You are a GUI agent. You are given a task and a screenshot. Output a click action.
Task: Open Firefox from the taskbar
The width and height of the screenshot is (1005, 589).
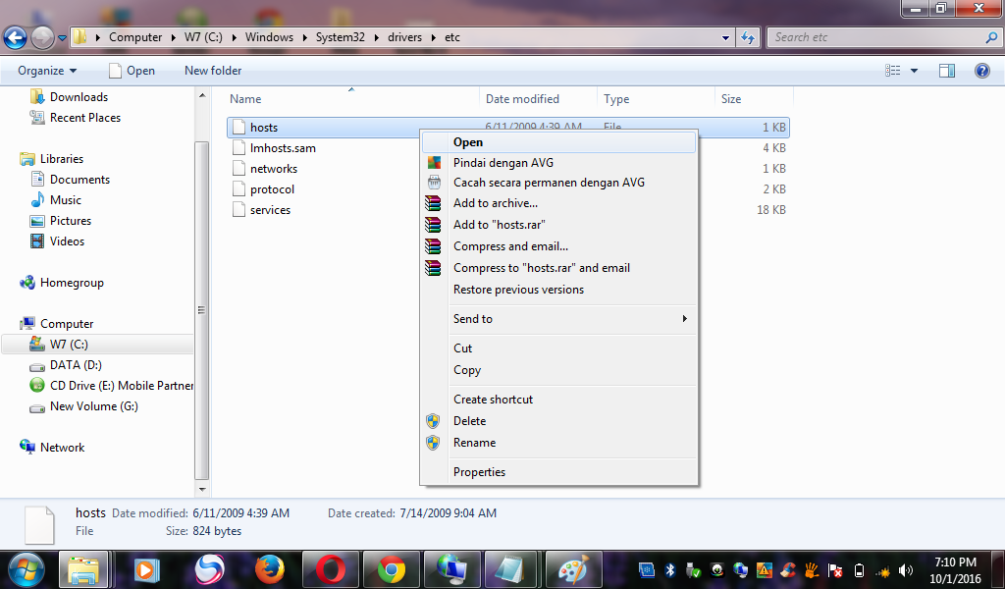pyautogui.click(x=270, y=569)
